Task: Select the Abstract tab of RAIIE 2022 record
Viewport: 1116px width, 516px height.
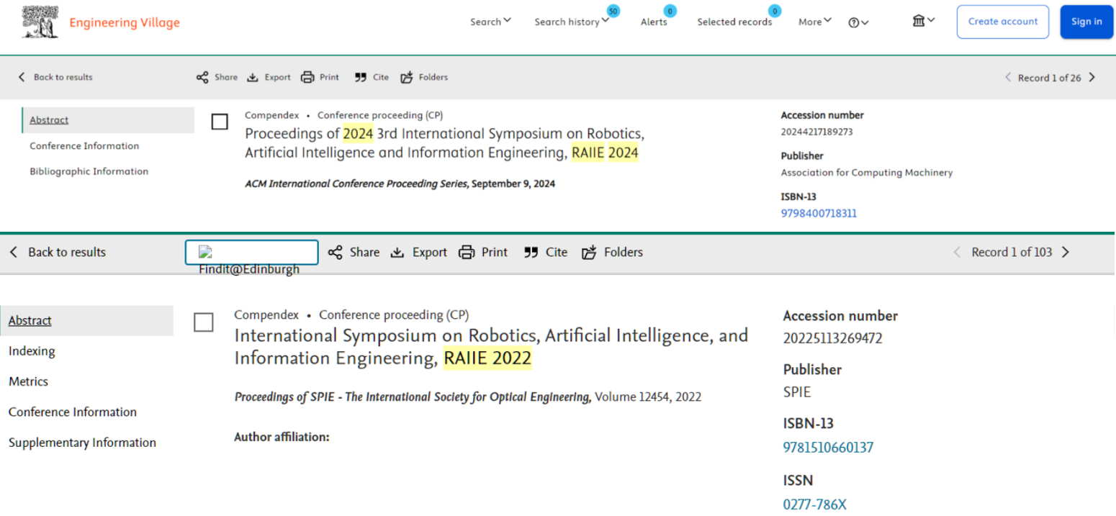Action: [87, 320]
